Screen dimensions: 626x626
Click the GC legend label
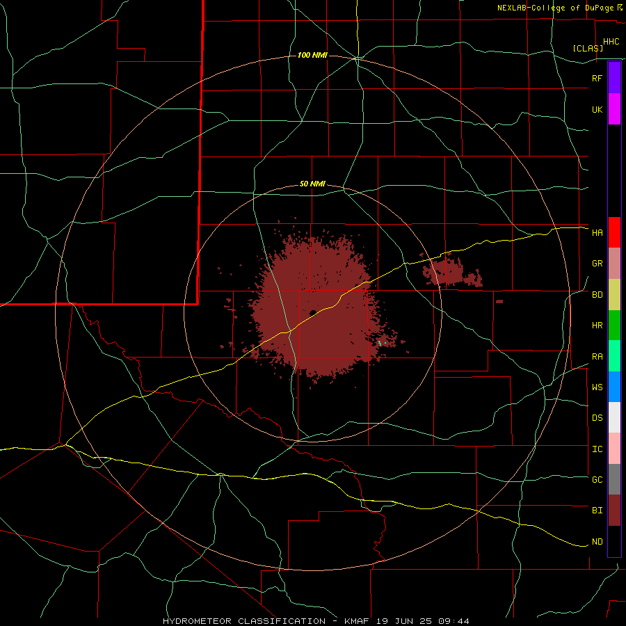597,480
